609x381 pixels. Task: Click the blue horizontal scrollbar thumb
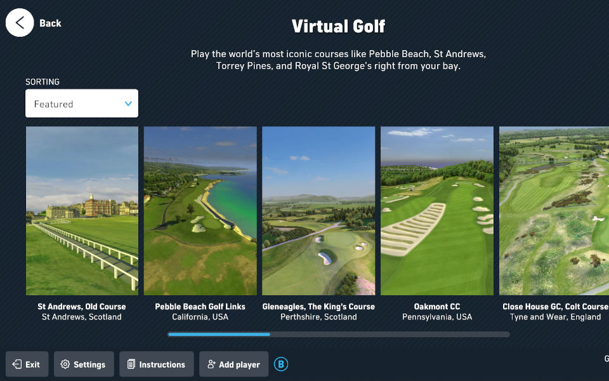coord(219,335)
